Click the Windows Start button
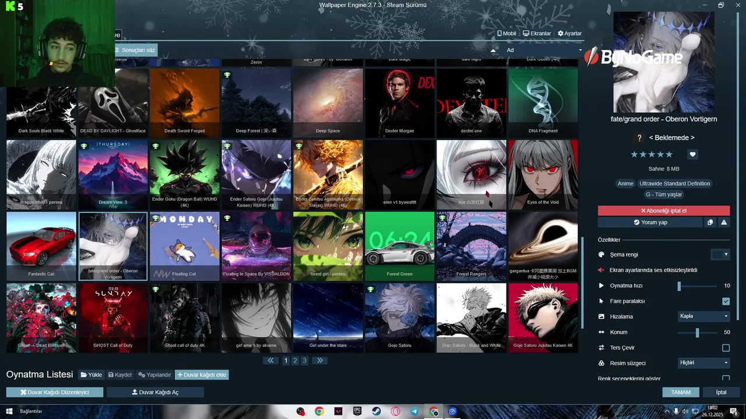Screen dimensions: 746x419 tap(9, 411)
